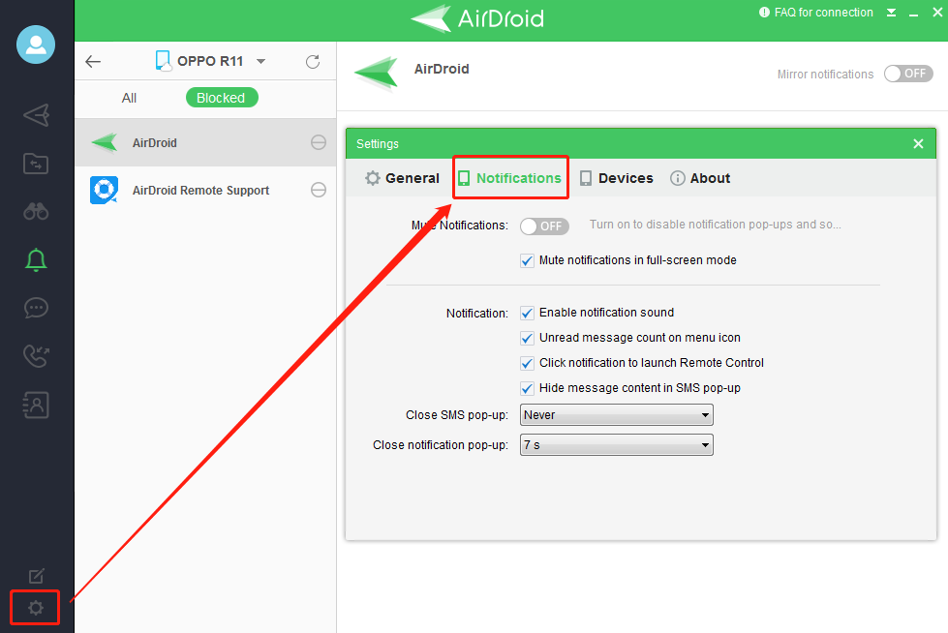This screenshot has height=633, width=948.
Task: Open Remote Control binoculars icon
Action: tap(36, 212)
